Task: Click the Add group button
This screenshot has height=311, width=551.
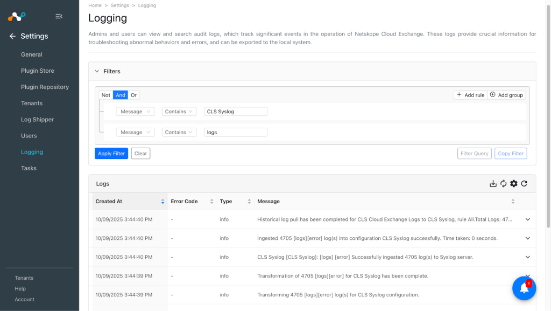Action: 506,95
